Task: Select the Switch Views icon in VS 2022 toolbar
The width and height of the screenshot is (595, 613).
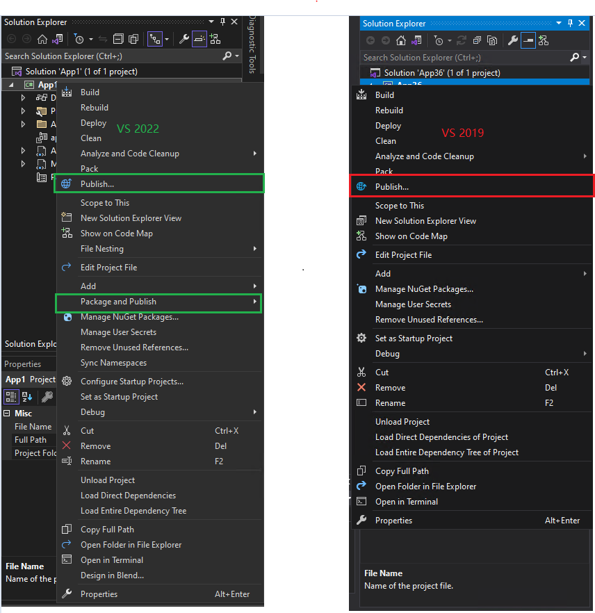Action: tap(156, 38)
